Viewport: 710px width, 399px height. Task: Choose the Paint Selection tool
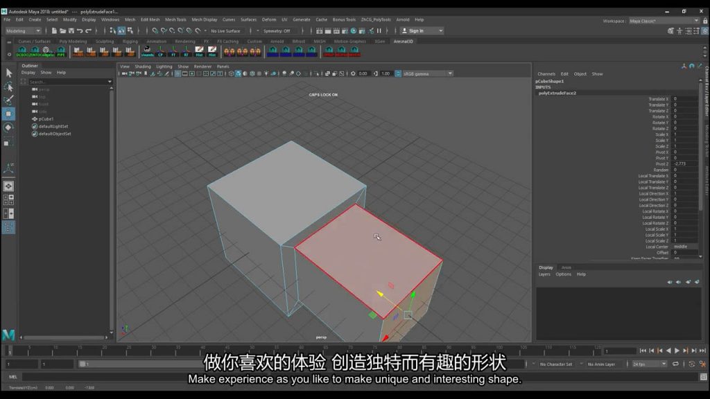tap(8, 100)
